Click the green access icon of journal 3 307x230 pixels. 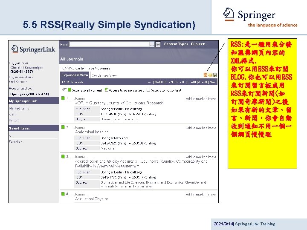click(x=63, y=156)
